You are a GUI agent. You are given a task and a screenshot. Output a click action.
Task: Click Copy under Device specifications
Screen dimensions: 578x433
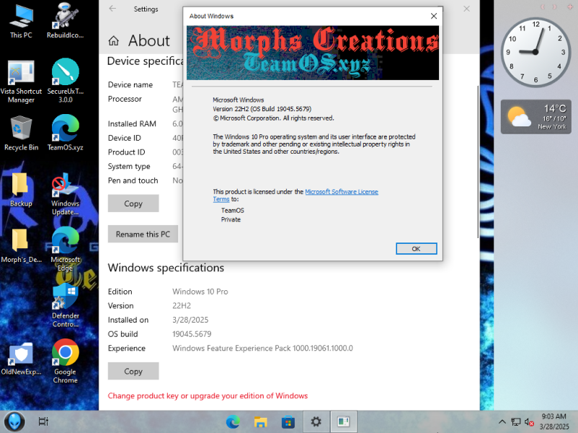pyautogui.click(x=133, y=204)
